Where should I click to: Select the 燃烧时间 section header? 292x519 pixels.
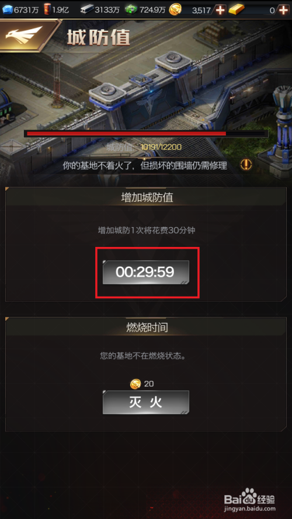[146, 328]
